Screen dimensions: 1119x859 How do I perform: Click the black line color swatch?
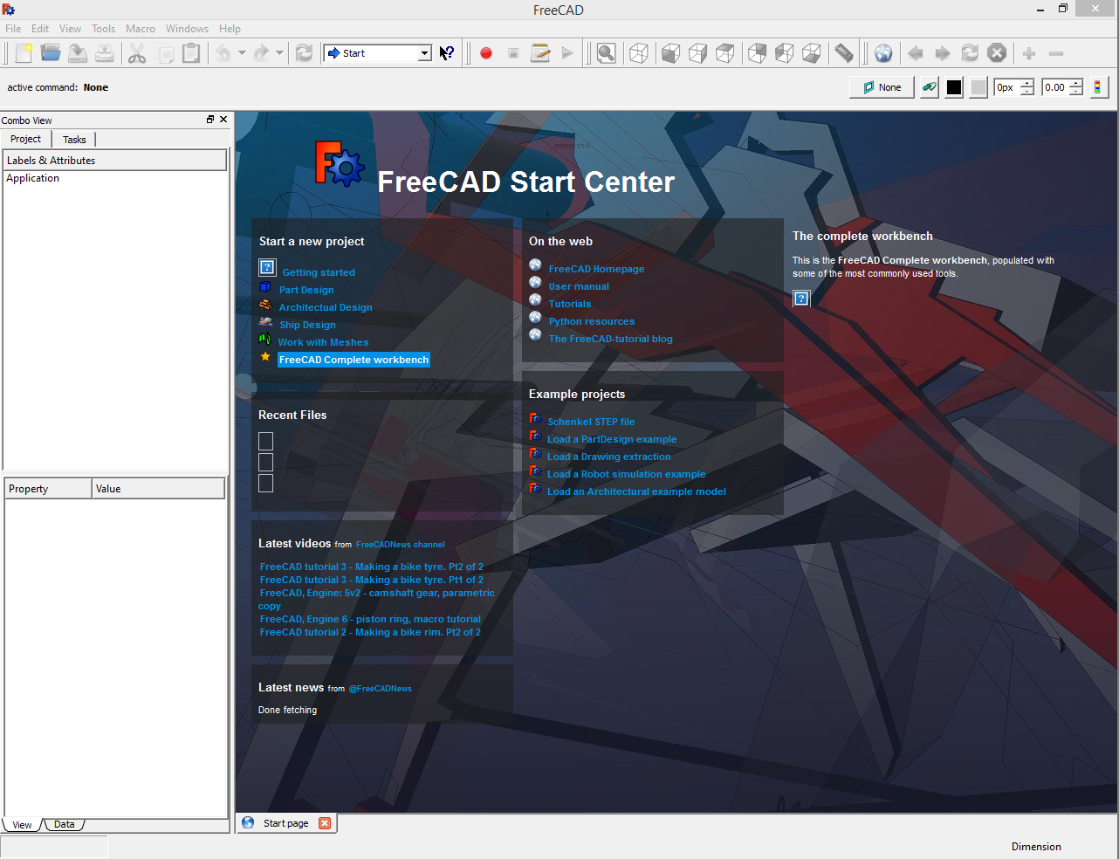[954, 87]
